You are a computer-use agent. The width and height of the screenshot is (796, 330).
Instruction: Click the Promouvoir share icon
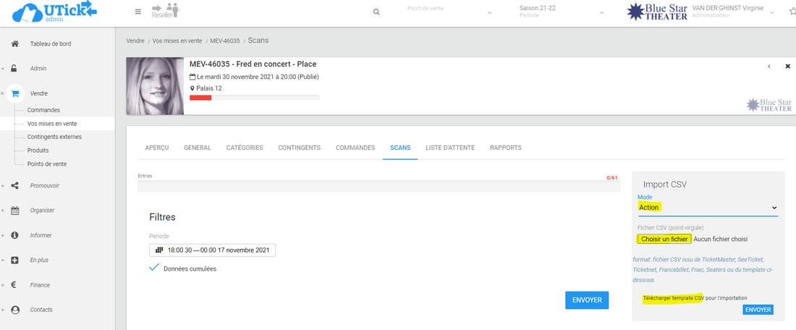pyautogui.click(x=14, y=185)
